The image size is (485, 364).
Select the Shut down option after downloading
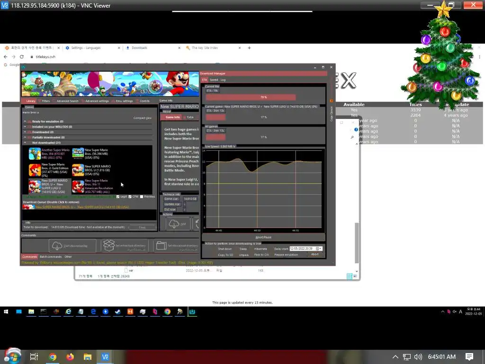click(x=225, y=249)
